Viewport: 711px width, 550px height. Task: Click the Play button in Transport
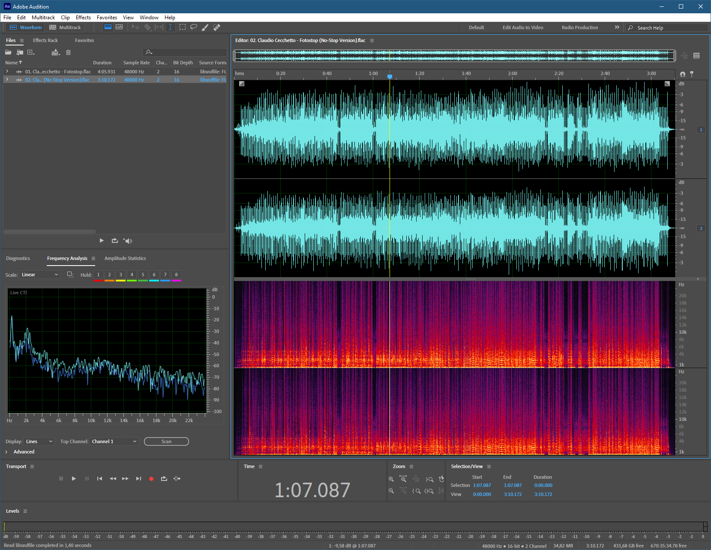[74, 479]
